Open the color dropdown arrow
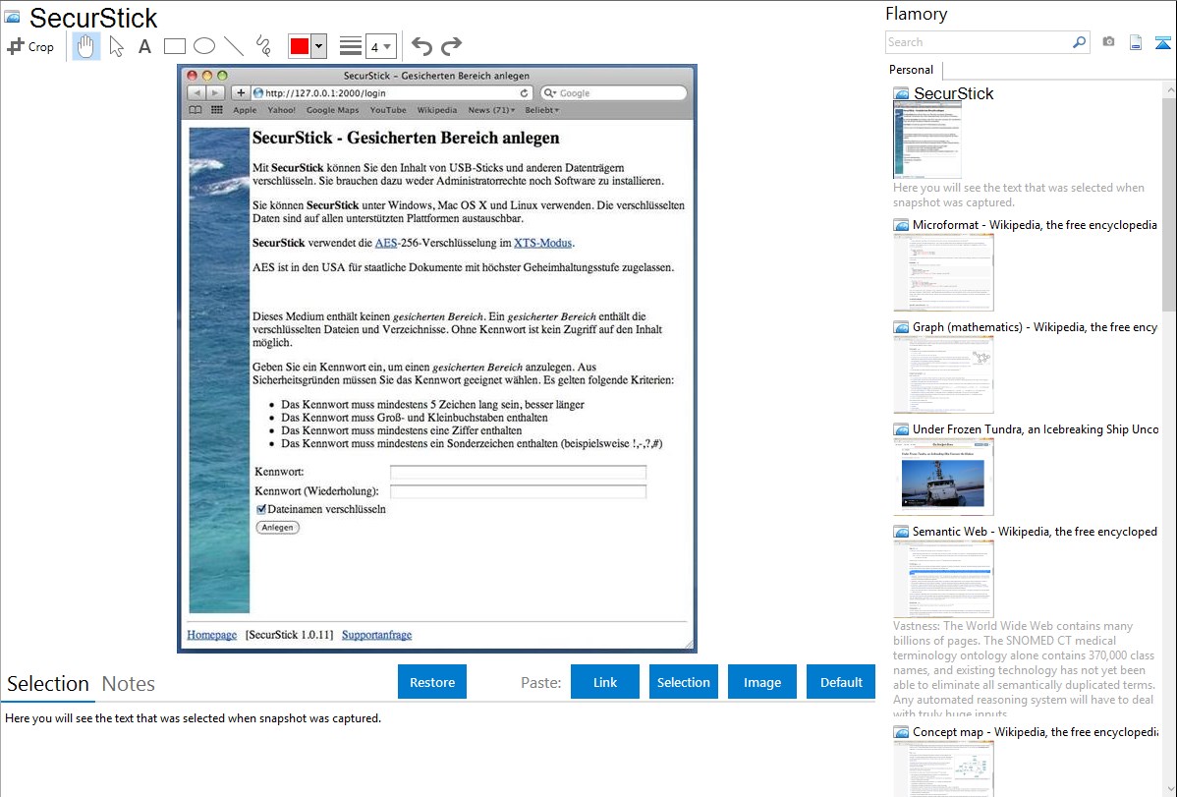The image size is (1177, 797). click(318, 46)
